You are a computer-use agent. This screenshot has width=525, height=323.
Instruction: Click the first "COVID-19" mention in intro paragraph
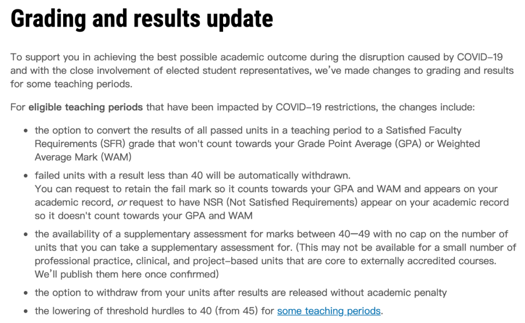tap(479, 57)
